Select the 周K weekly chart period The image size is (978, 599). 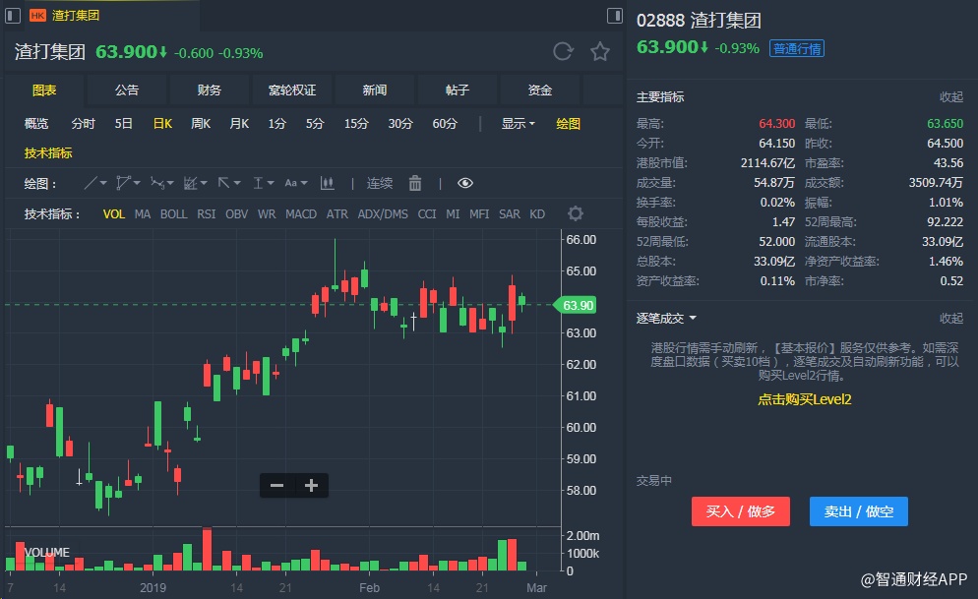(x=201, y=124)
